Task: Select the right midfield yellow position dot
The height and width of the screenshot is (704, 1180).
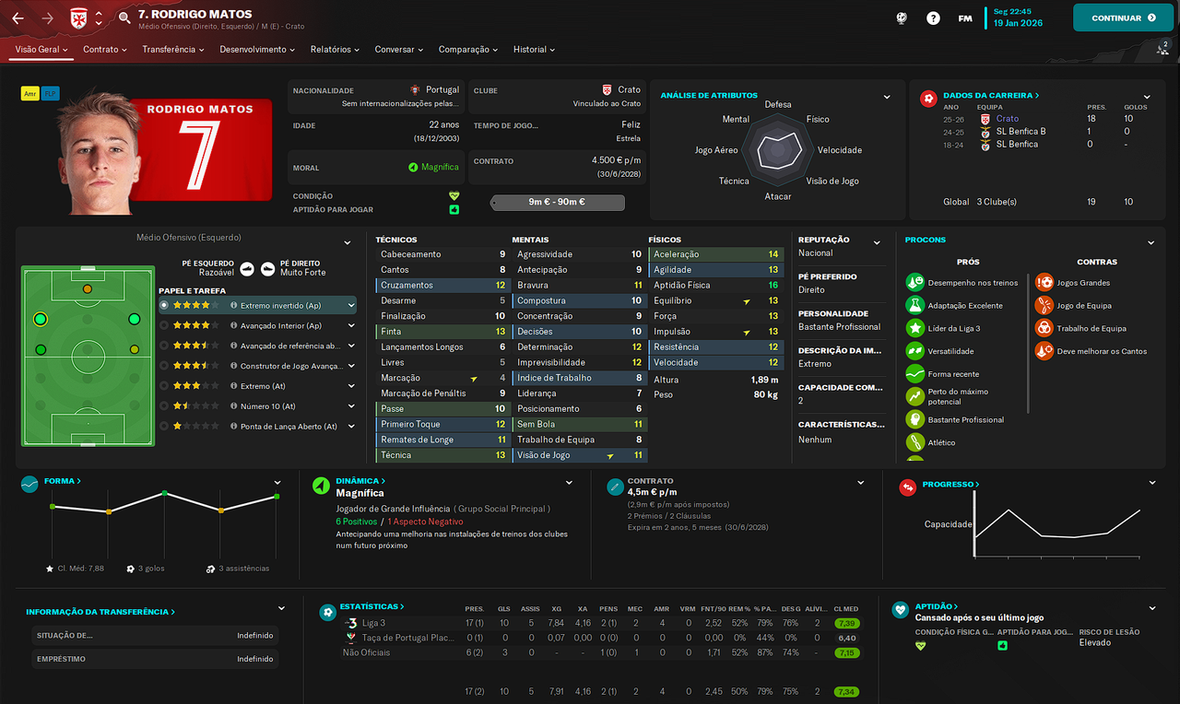Action: tap(135, 349)
